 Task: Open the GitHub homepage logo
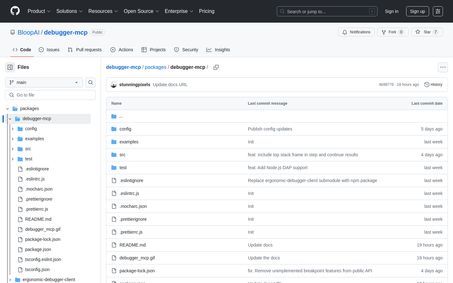coord(15,11)
